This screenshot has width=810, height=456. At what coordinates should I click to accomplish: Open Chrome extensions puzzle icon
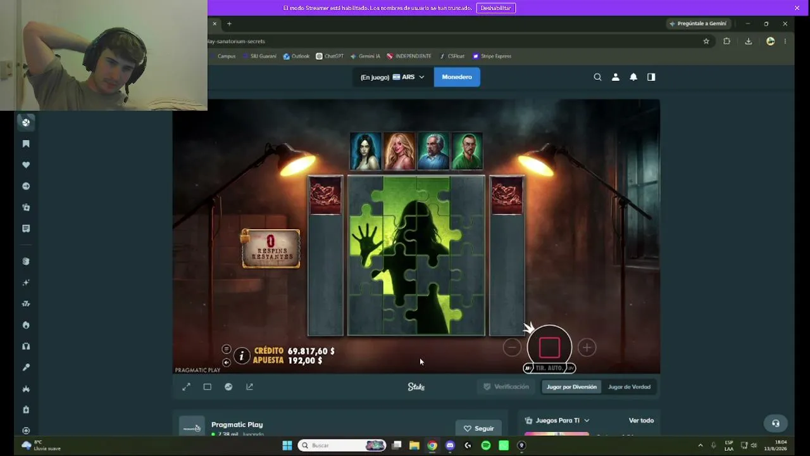click(x=726, y=41)
